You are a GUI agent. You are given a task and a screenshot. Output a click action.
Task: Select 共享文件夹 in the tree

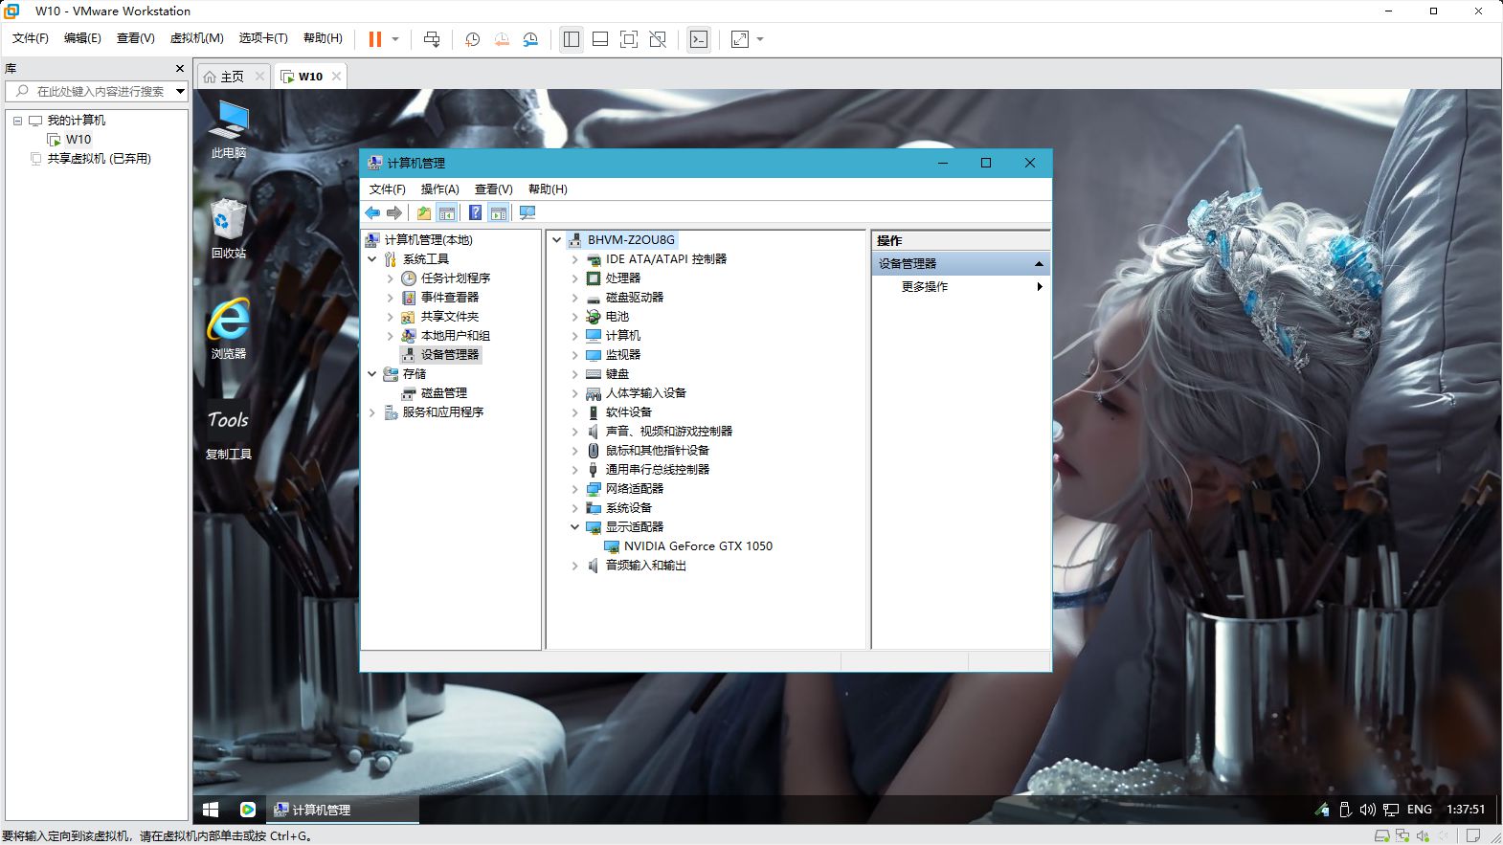(x=450, y=317)
